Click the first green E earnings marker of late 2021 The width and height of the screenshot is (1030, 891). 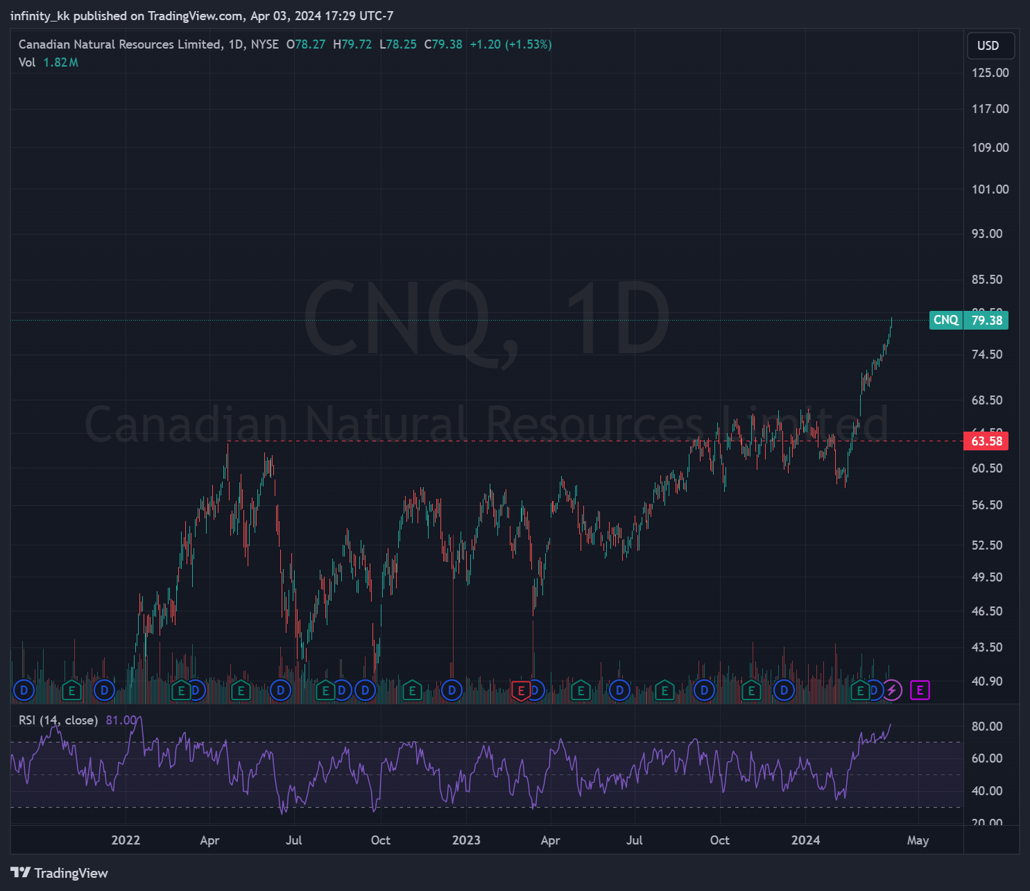pyautogui.click(x=71, y=690)
